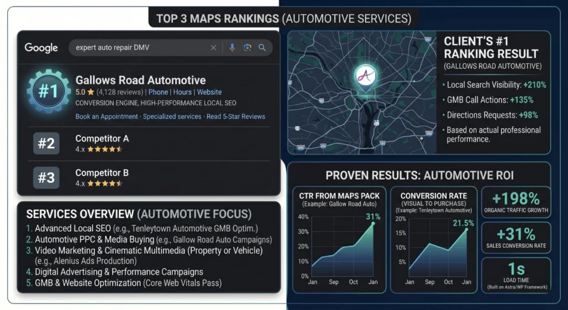Click the DC area map thumbnail
This screenshot has height=310, width=568.
[x=362, y=93]
